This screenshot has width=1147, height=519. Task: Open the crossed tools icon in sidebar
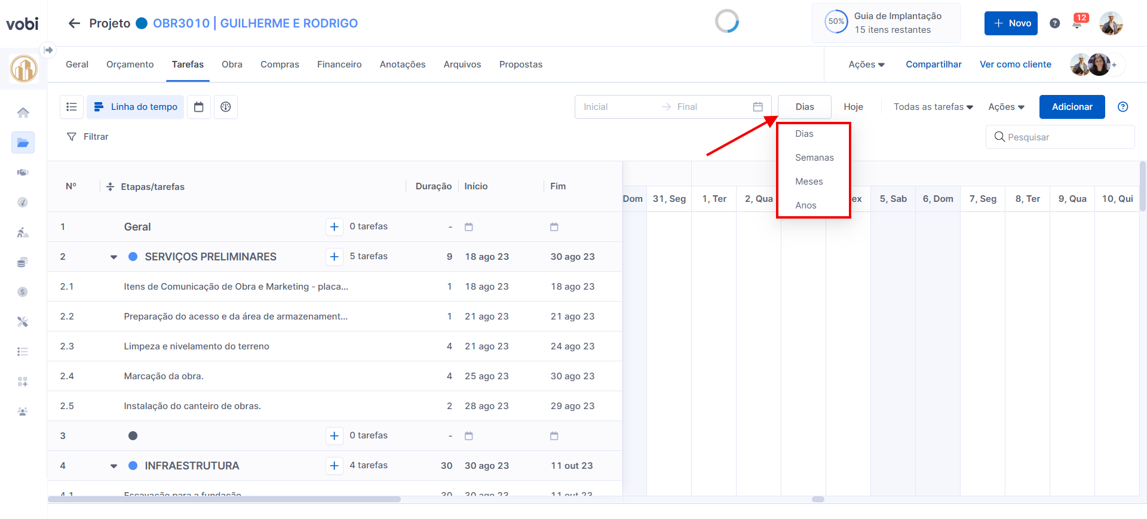(23, 322)
